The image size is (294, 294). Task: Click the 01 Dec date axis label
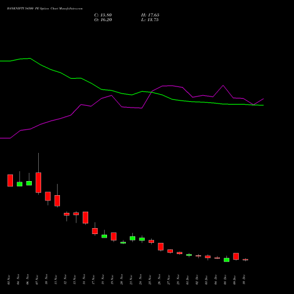(188, 279)
